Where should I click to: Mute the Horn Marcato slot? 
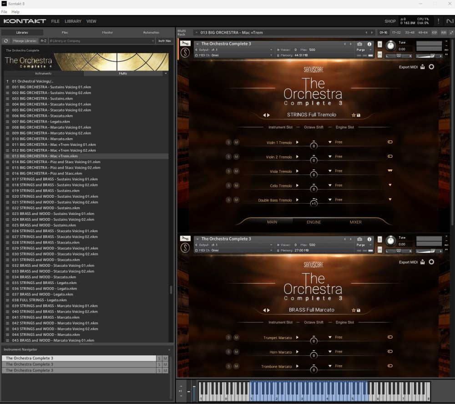[x=237, y=352]
